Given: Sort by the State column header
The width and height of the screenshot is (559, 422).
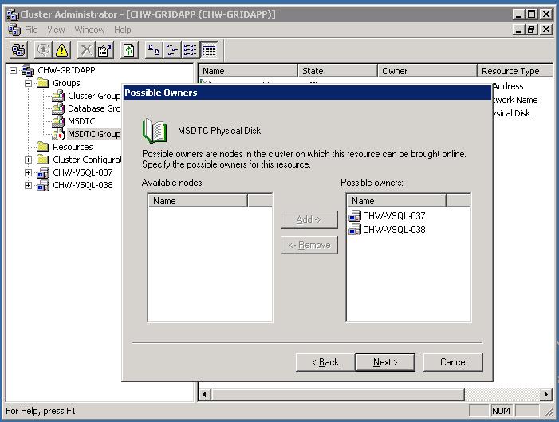Looking at the screenshot, I should click(x=337, y=71).
